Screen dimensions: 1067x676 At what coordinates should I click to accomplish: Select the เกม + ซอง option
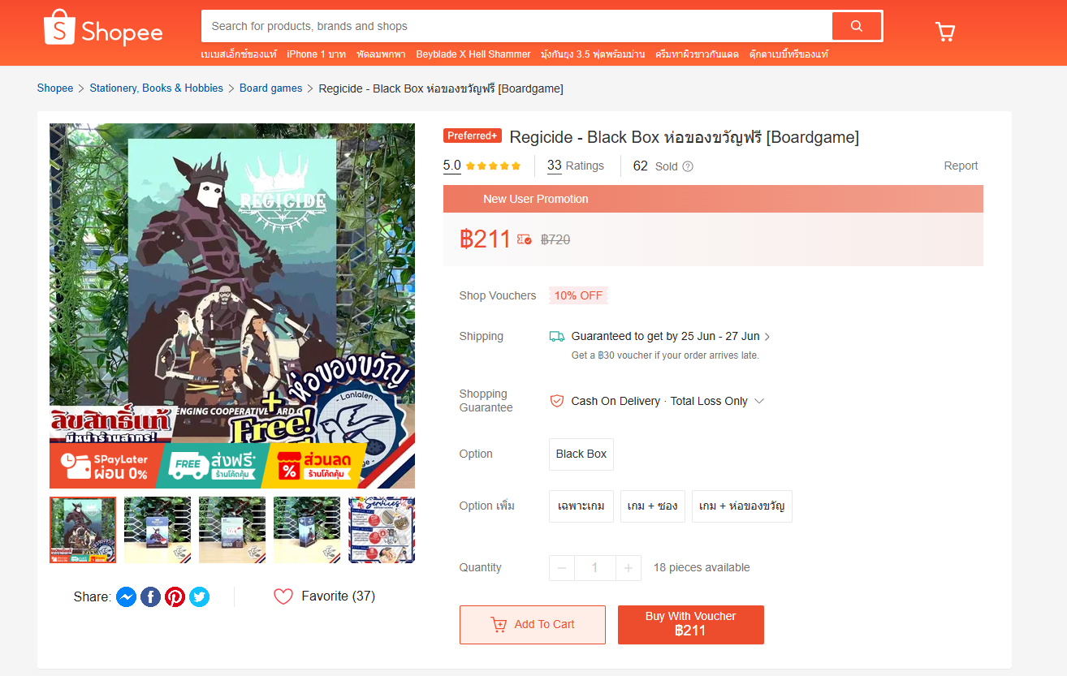[653, 506]
